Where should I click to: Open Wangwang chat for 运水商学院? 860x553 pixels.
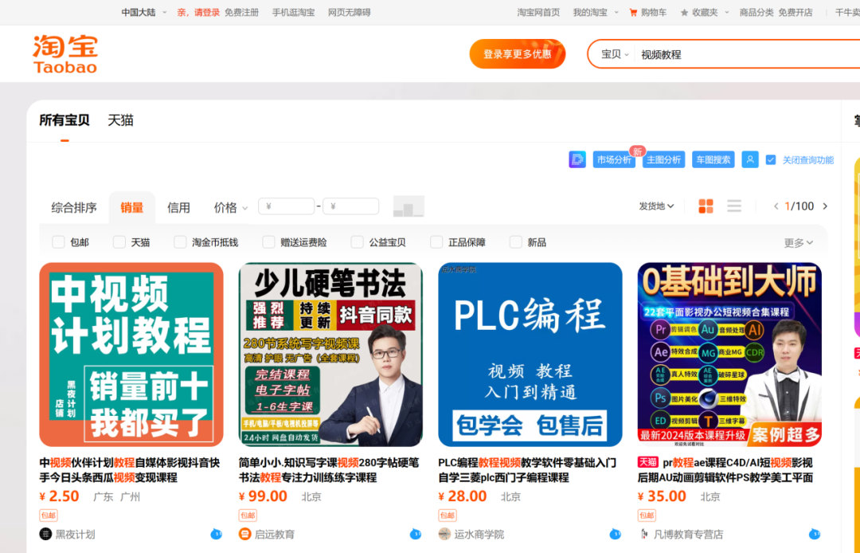(615, 534)
